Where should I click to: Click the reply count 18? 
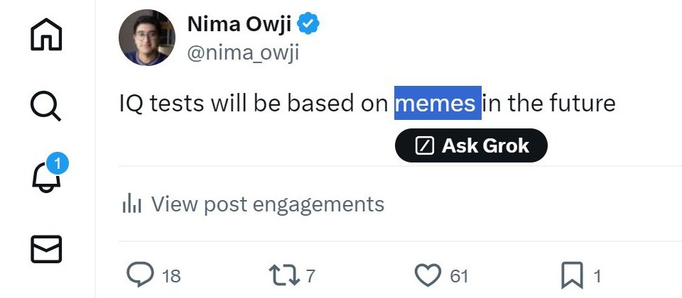coord(171,276)
